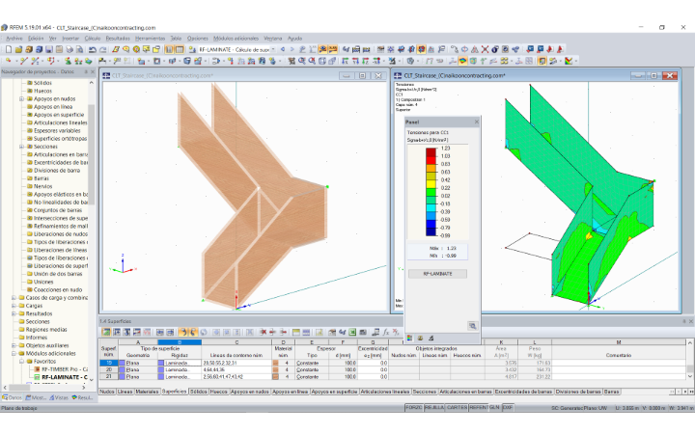Open an existing model with the folder icon
Viewport: 695px width, 434px height.
click(x=18, y=49)
